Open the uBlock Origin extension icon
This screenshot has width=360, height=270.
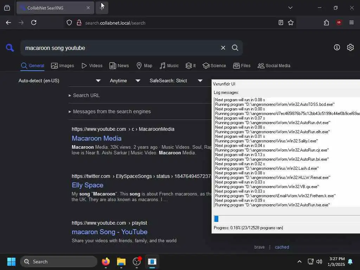point(339,22)
